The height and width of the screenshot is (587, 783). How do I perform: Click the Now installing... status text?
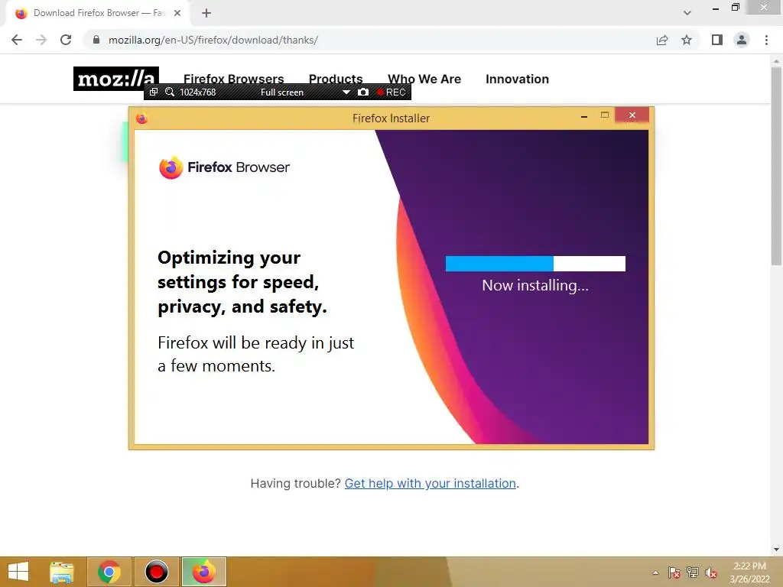[535, 285]
